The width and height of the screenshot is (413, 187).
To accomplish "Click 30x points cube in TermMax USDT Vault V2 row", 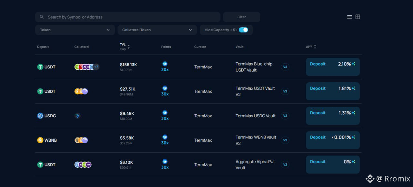I will coord(165,88).
